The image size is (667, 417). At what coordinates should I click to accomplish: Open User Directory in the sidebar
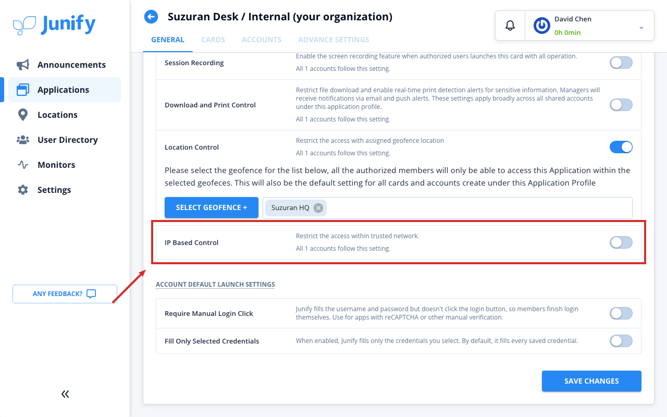pyautogui.click(x=65, y=140)
